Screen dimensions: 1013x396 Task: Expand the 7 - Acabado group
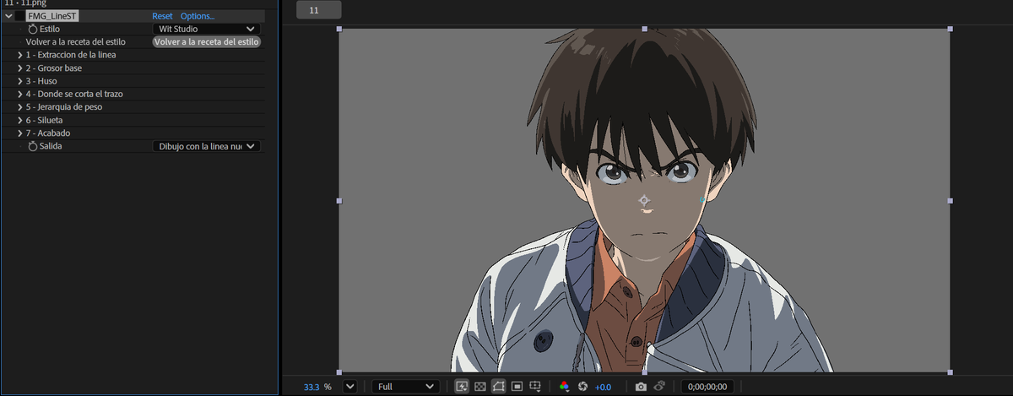pyautogui.click(x=19, y=133)
